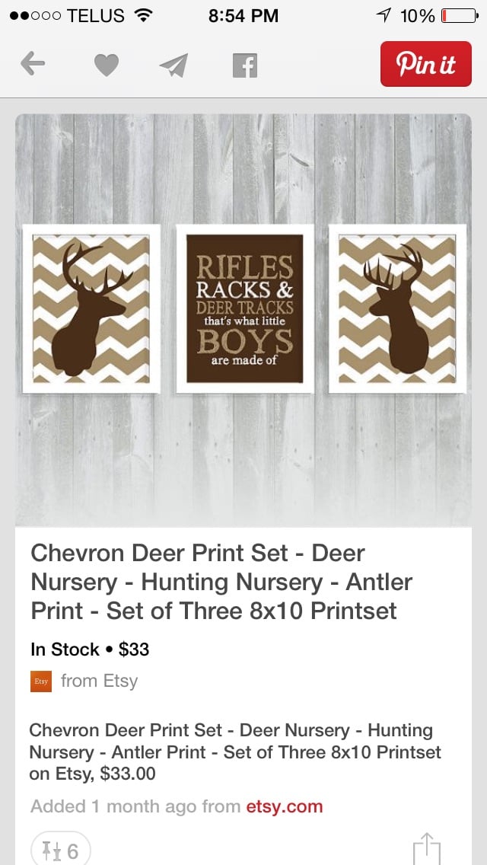The width and height of the screenshot is (487, 865).
Task: Tap the wood plank background of pin image
Action: (x=243, y=458)
